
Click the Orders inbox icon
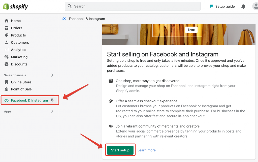pos(6,28)
